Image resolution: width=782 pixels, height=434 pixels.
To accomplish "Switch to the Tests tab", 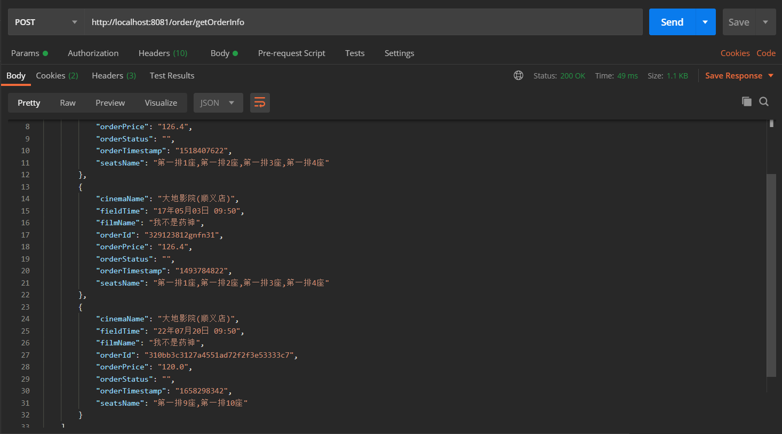I will pos(355,53).
